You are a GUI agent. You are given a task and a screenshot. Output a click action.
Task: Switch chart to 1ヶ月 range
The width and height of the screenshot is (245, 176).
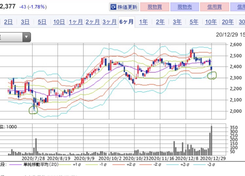(x=76, y=22)
